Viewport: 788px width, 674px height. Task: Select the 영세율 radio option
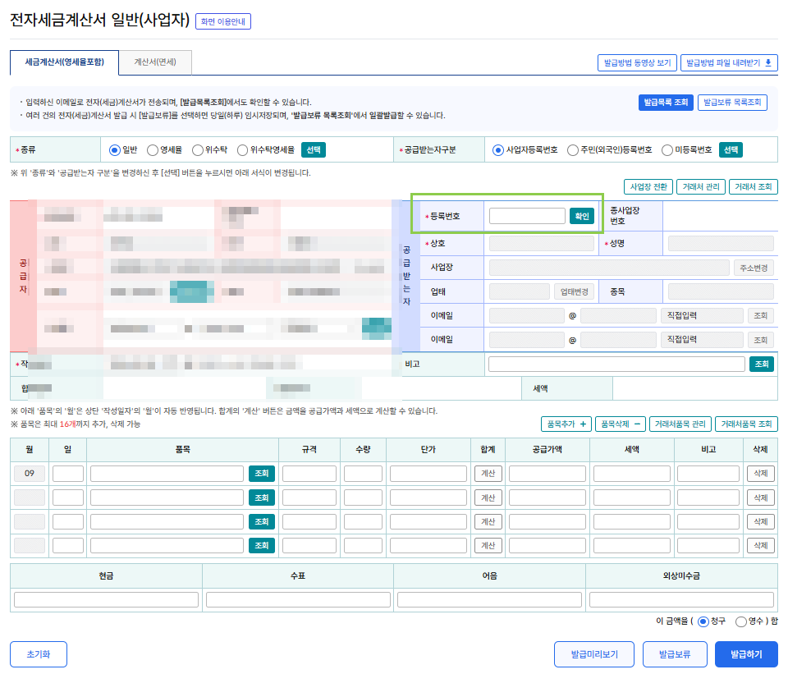pos(153,150)
